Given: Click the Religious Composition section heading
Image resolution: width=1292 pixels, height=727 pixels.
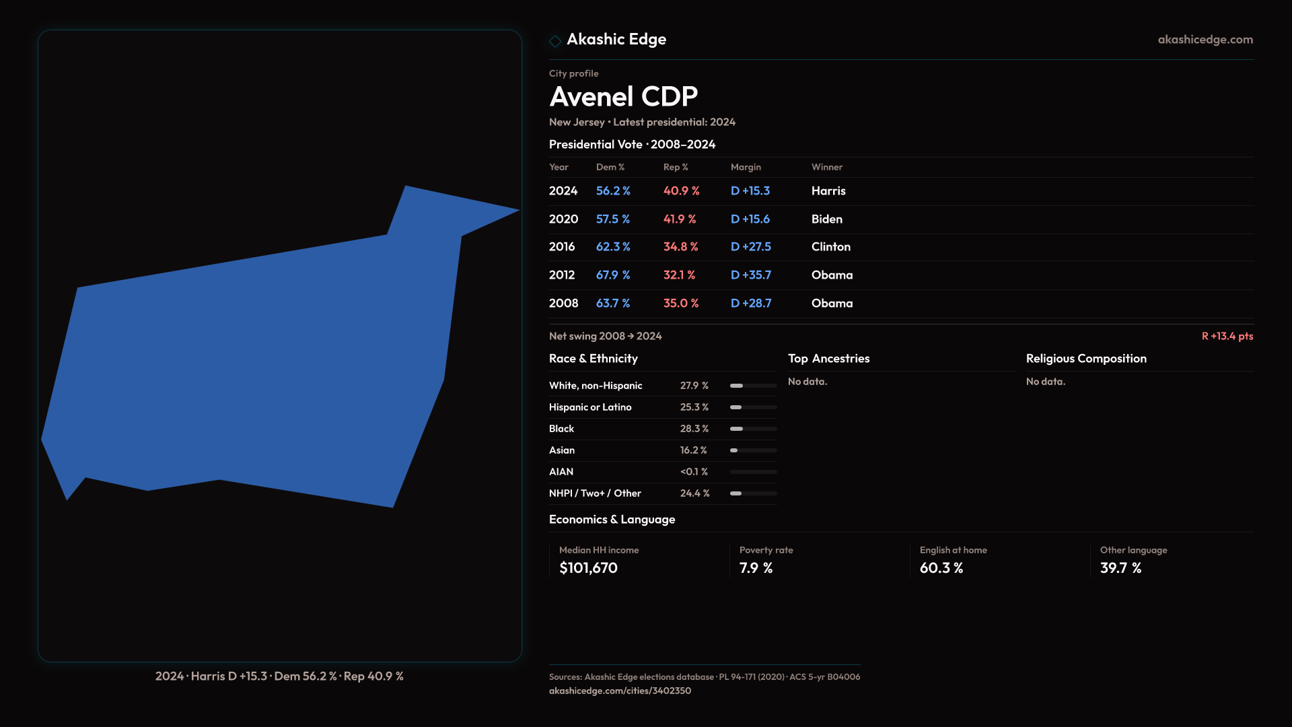Looking at the screenshot, I should 1085,359.
